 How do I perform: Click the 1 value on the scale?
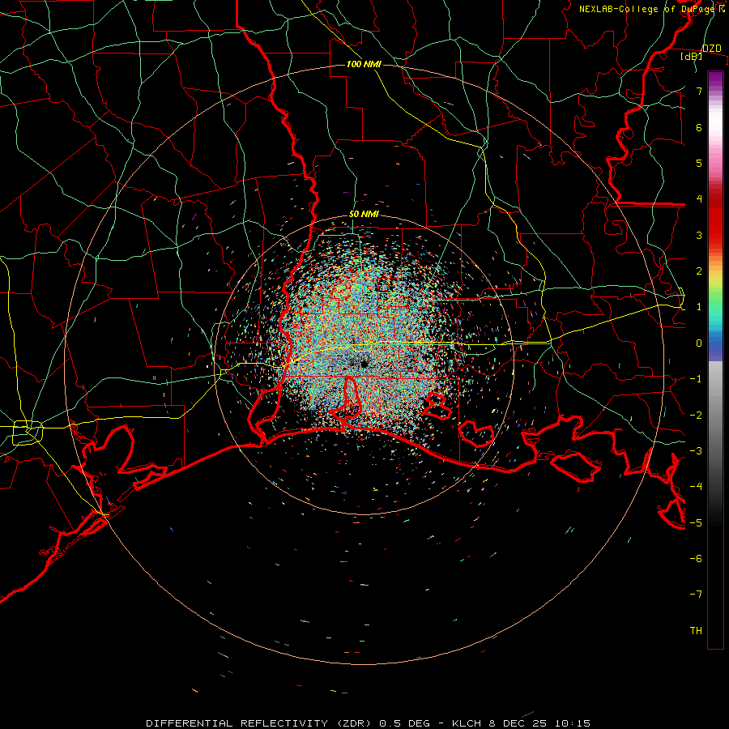[699, 307]
